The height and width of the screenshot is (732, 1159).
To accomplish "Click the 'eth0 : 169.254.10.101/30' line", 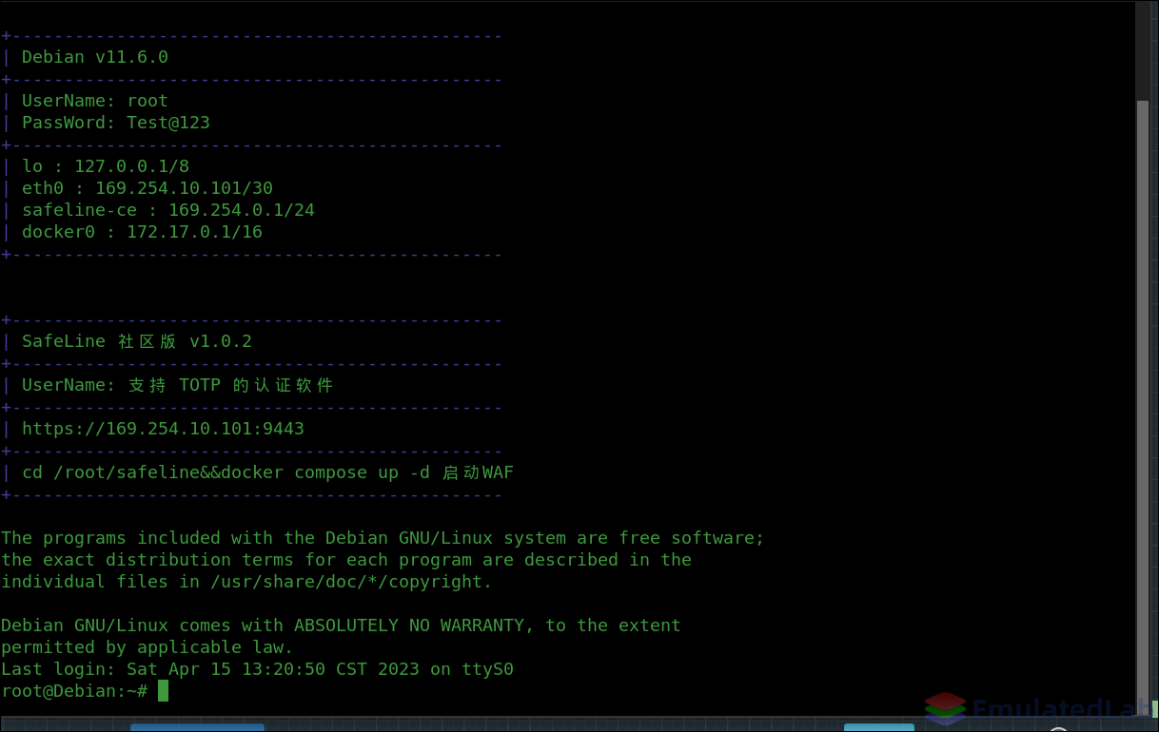I will (x=147, y=188).
